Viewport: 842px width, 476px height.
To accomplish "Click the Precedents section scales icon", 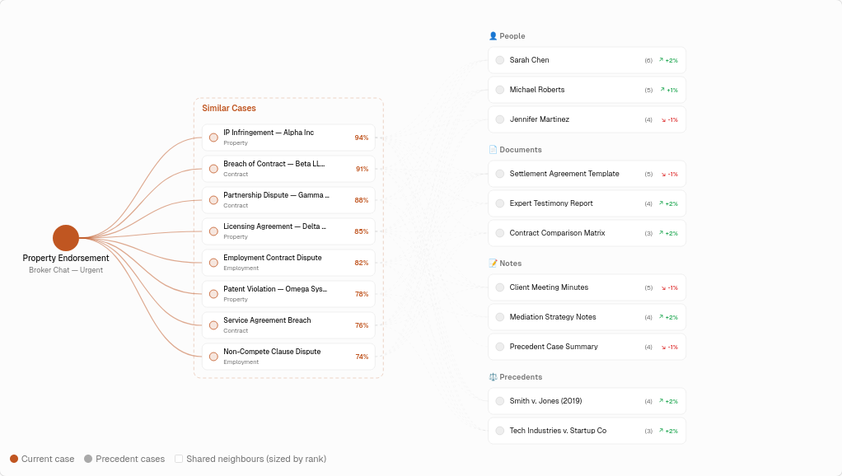I will tap(492, 376).
